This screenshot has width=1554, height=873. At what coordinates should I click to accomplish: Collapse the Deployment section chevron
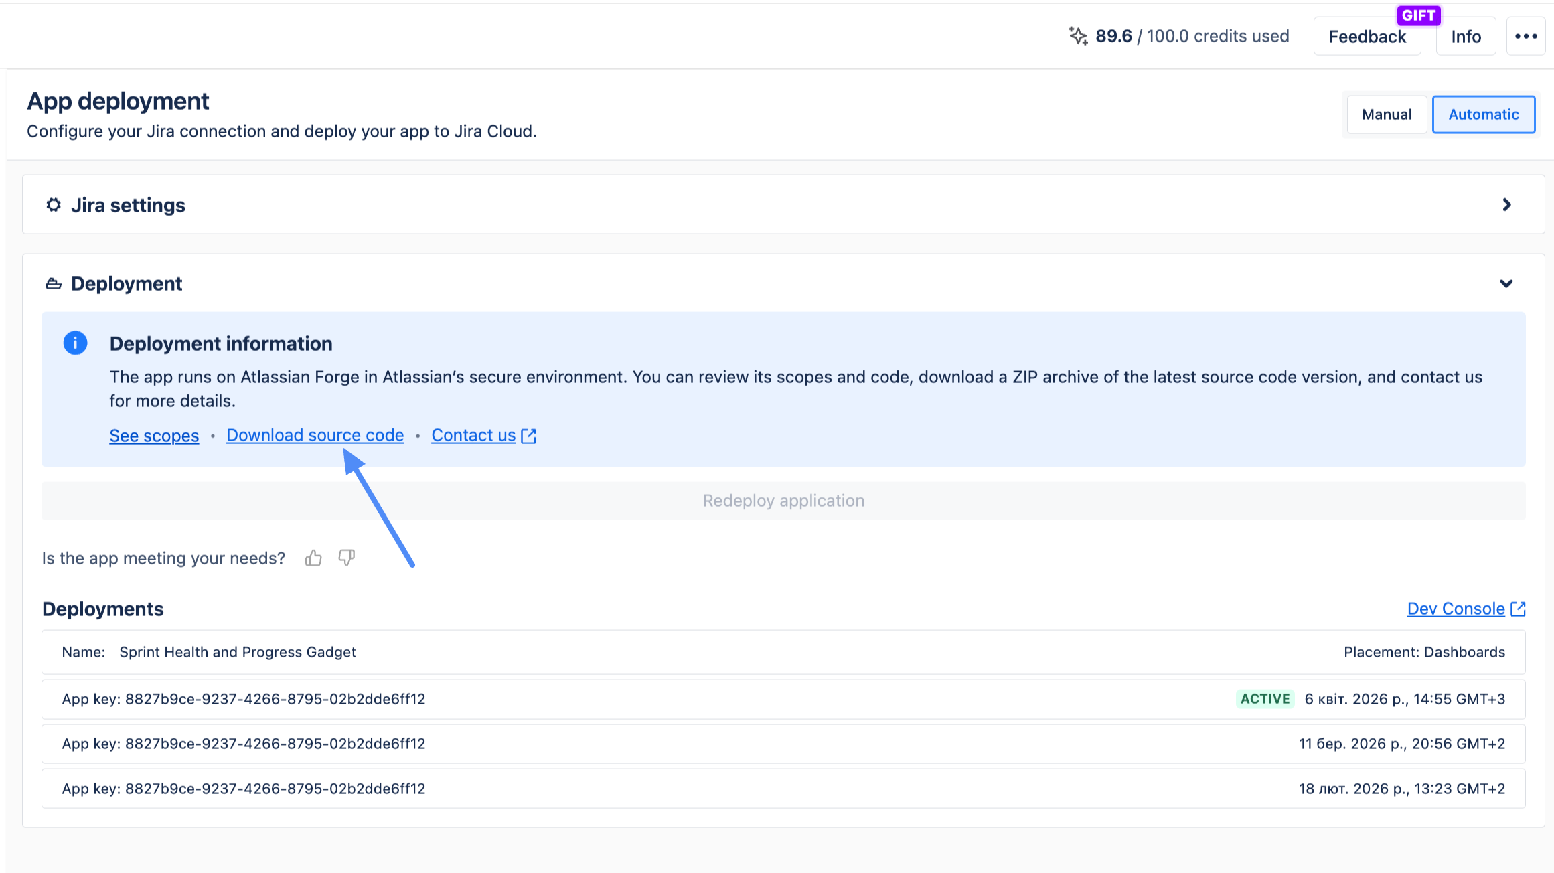(x=1506, y=284)
